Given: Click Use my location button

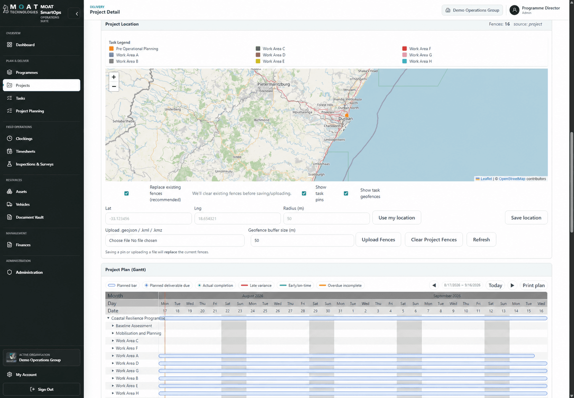Looking at the screenshot, I should click(x=397, y=218).
